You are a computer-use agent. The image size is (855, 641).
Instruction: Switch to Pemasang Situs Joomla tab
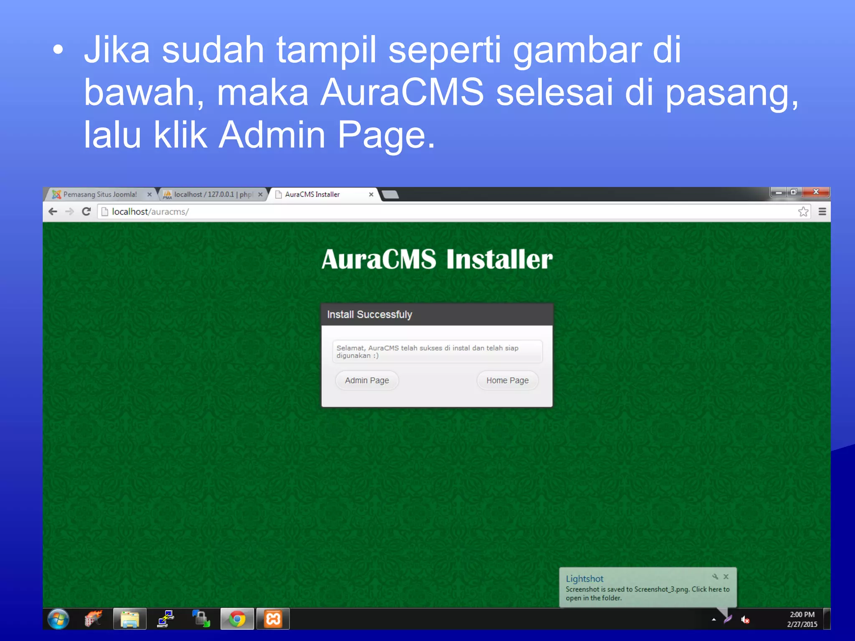click(x=100, y=194)
